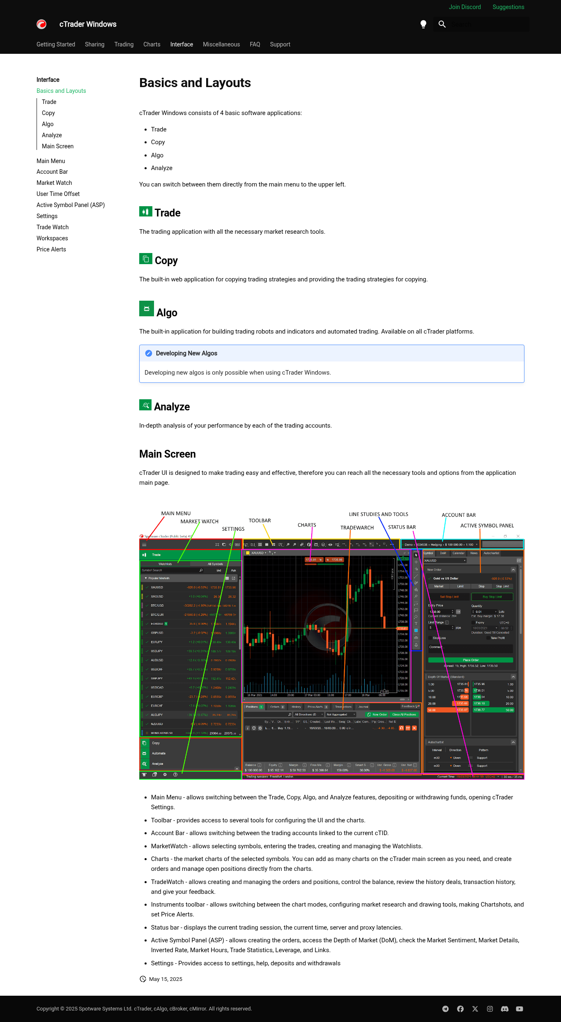The width and height of the screenshot is (561, 1022).
Task: Open the Telegram icon in the footer
Action: coord(446,1009)
